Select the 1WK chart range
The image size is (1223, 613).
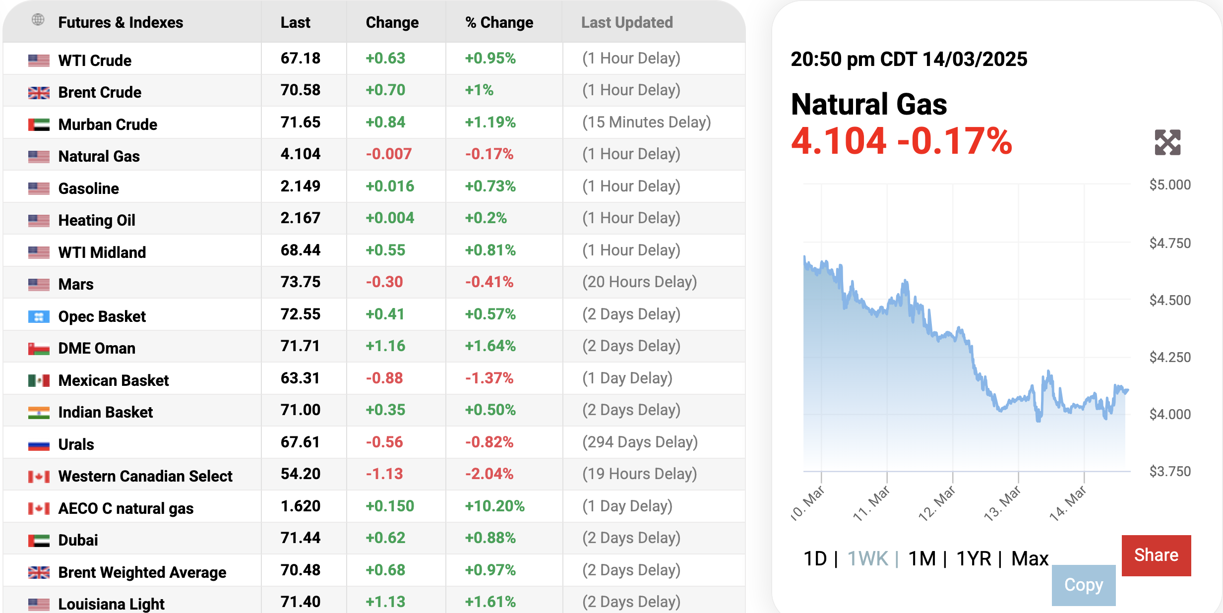tap(867, 559)
